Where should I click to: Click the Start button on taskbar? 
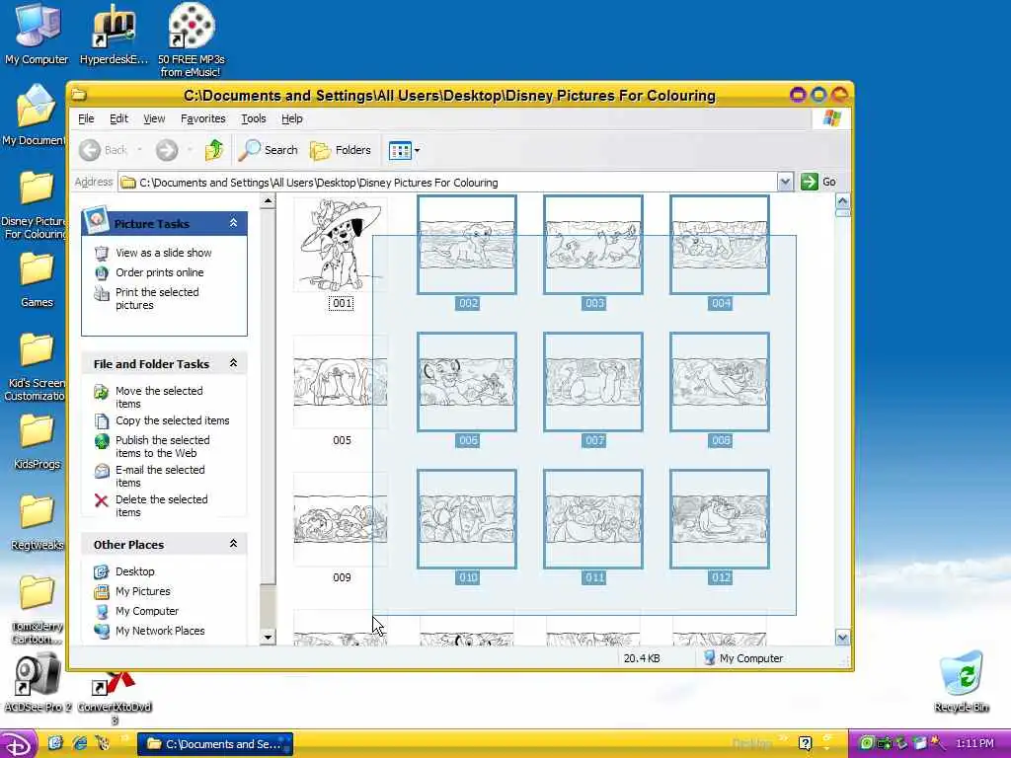pyautogui.click(x=18, y=744)
